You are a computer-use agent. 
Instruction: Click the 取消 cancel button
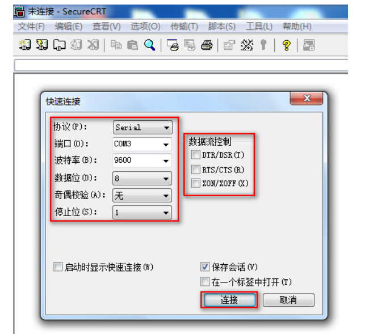tap(288, 300)
